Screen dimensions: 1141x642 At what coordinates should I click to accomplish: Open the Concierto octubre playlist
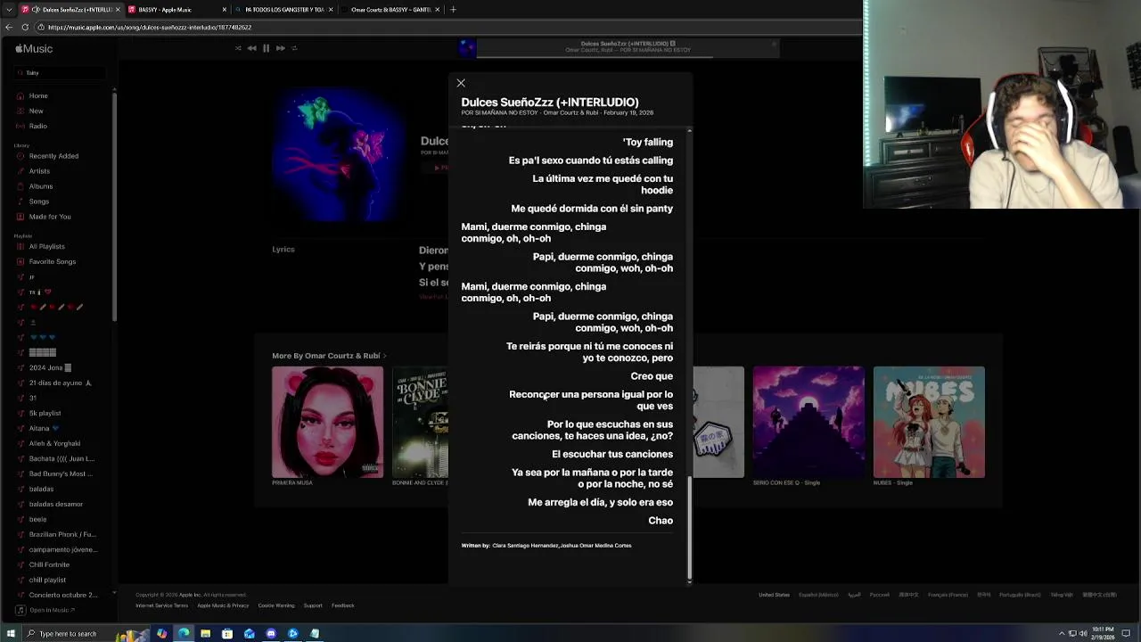pyautogui.click(x=62, y=595)
